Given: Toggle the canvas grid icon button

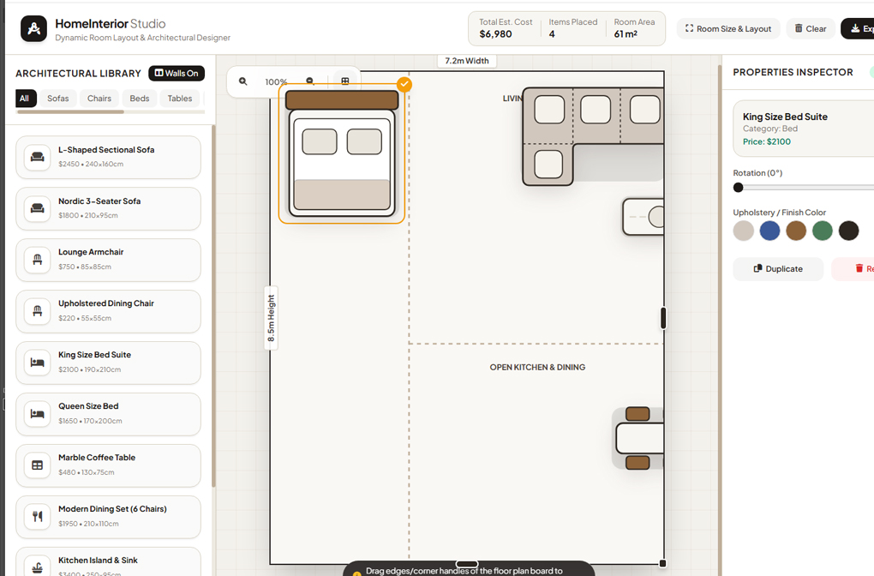Looking at the screenshot, I should (345, 81).
